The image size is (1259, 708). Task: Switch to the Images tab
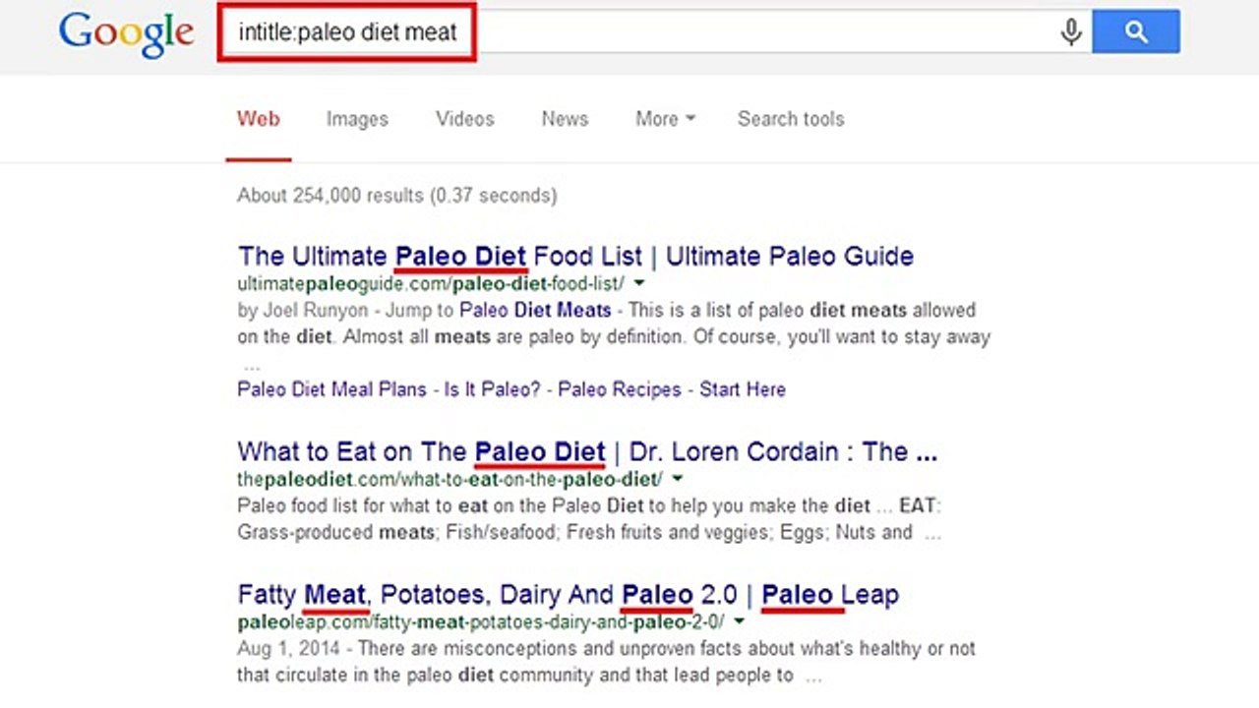pyautogui.click(x=357, y=119)
